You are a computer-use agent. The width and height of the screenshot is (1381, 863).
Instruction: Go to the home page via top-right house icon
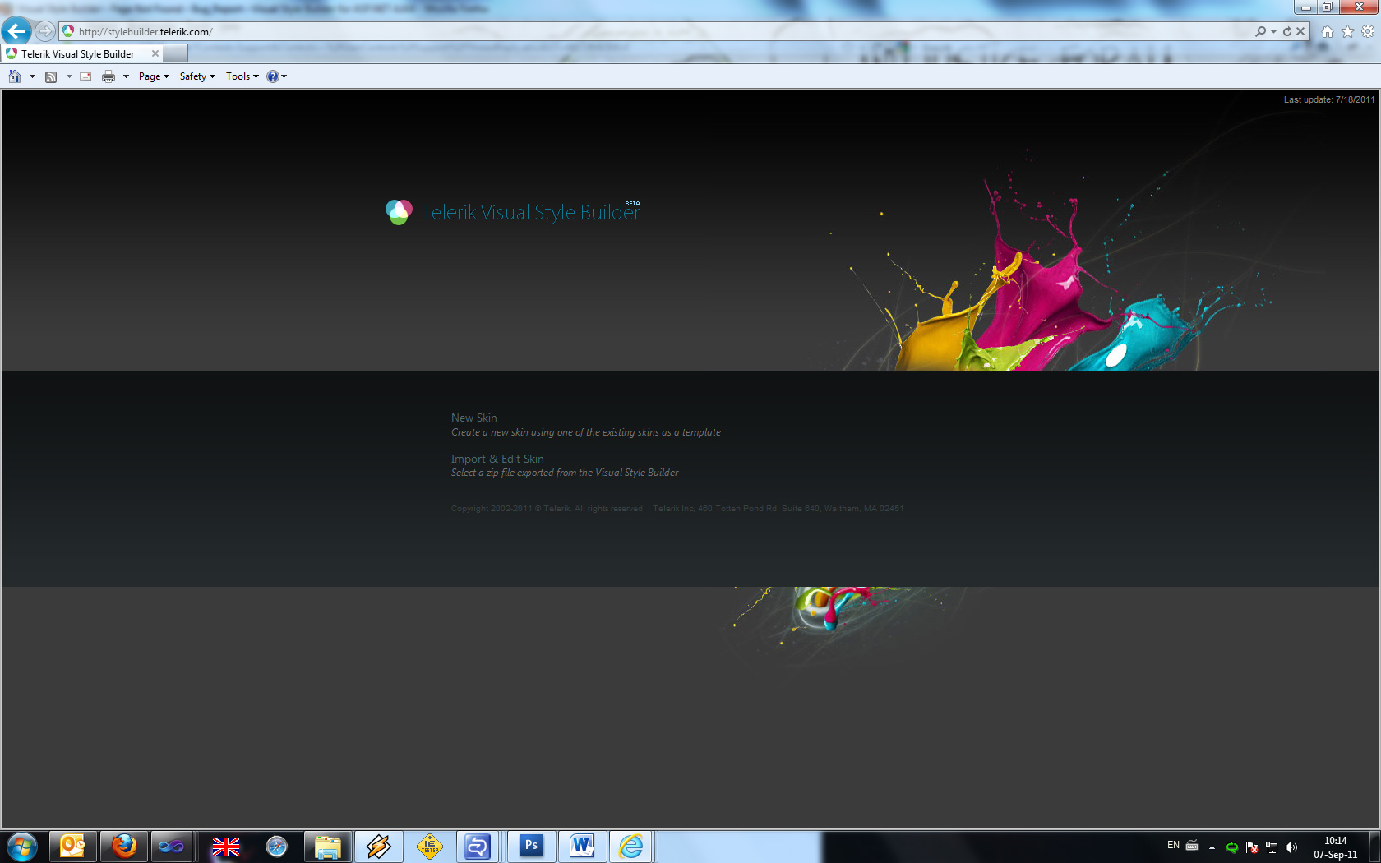[1328, 31]
